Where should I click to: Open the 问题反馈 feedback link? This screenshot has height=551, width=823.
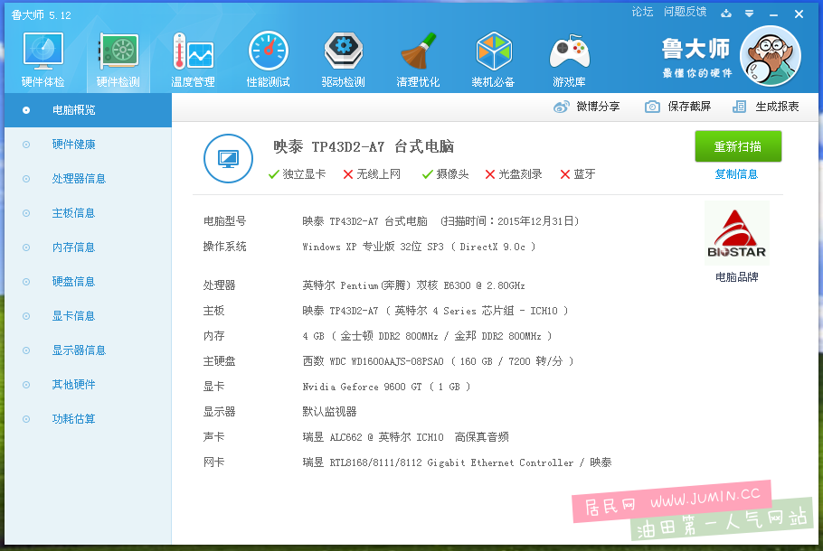[685, 12]
